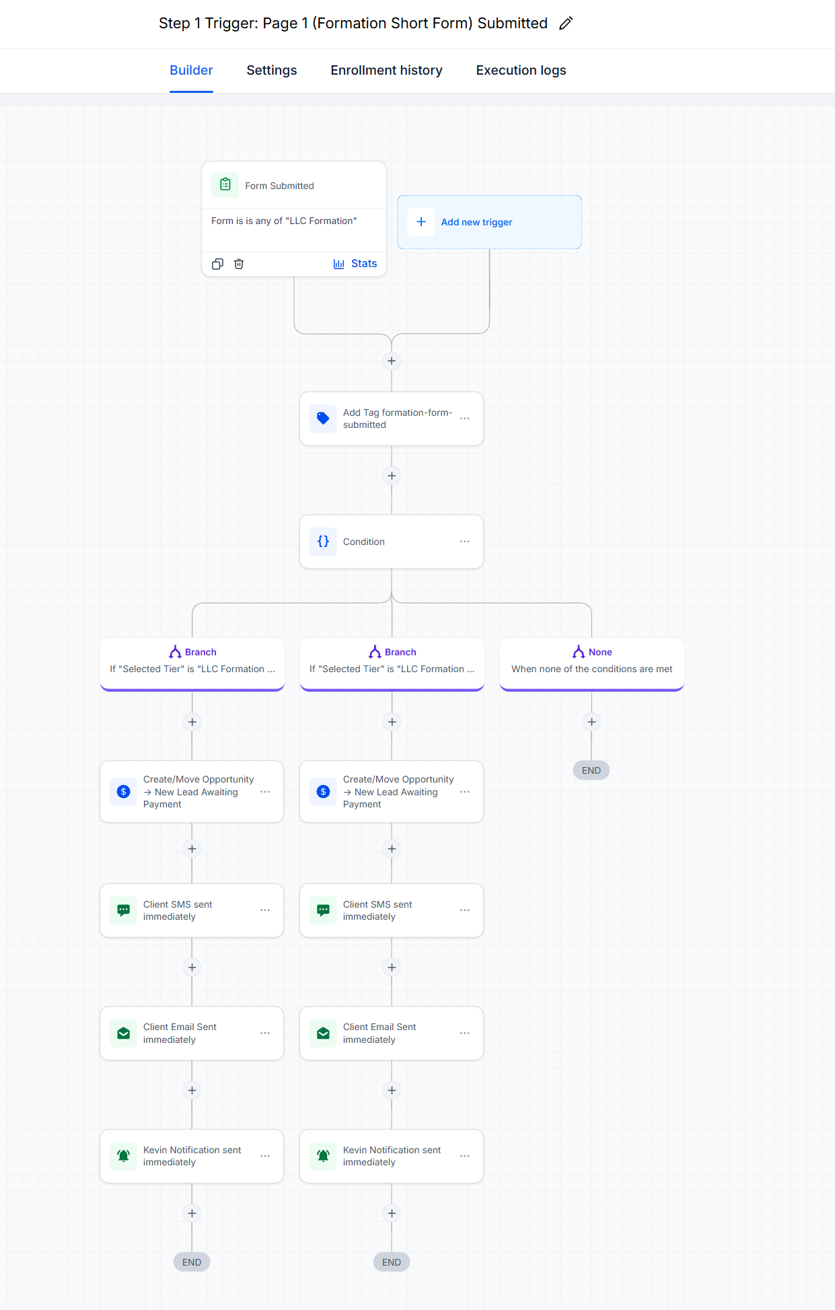Image resolution: width=835 pixels, height=1310 pixels.
Task: Add a step above the Add Tag action
Action: coord(392,361)
